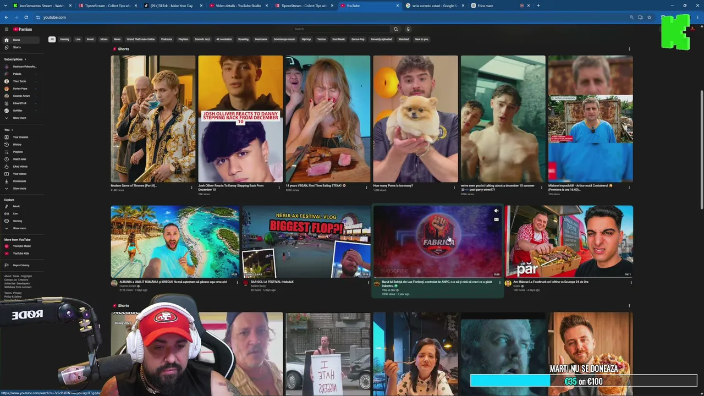Switch to Video details YouTube Studio tab
The width and height of the screenshot is (704, 396).
pos(238,5)
